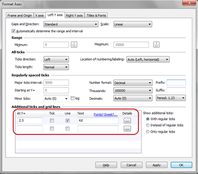Click the Cancel button
Image resolution: width=198 pixels, height=174 pixels.
pos(131,165)
